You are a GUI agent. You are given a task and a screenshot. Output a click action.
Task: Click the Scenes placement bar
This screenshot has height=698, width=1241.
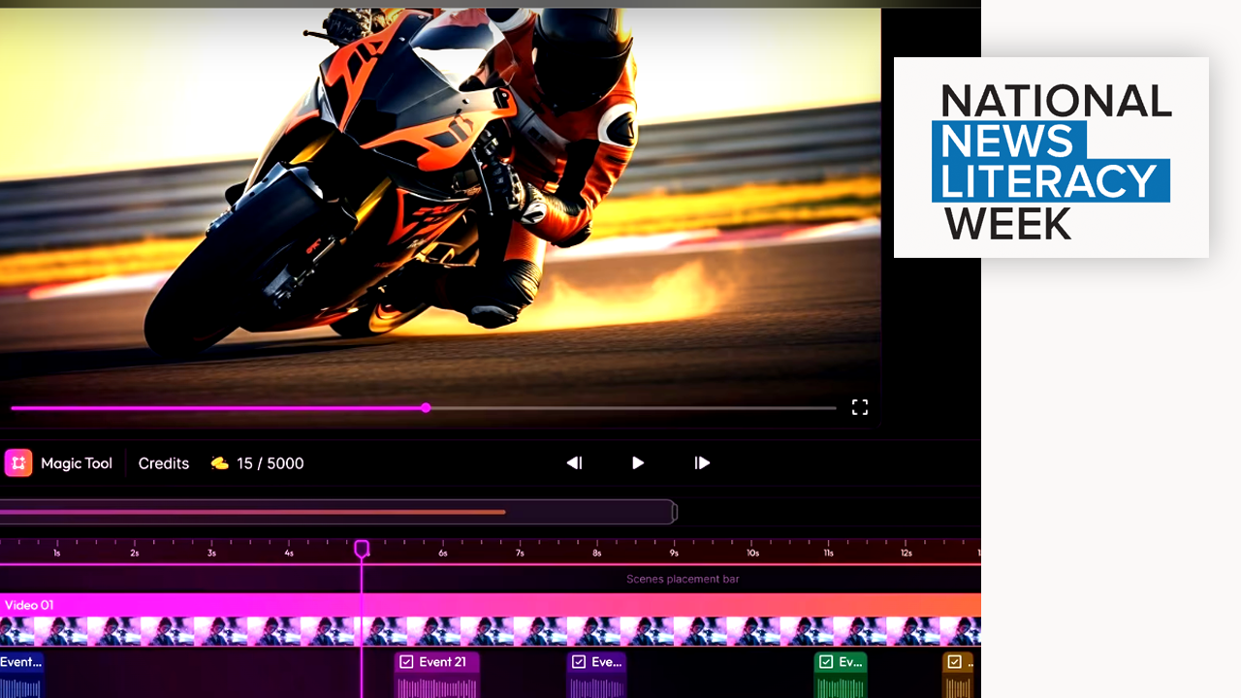pyautogui.click(x=683, y=579)
